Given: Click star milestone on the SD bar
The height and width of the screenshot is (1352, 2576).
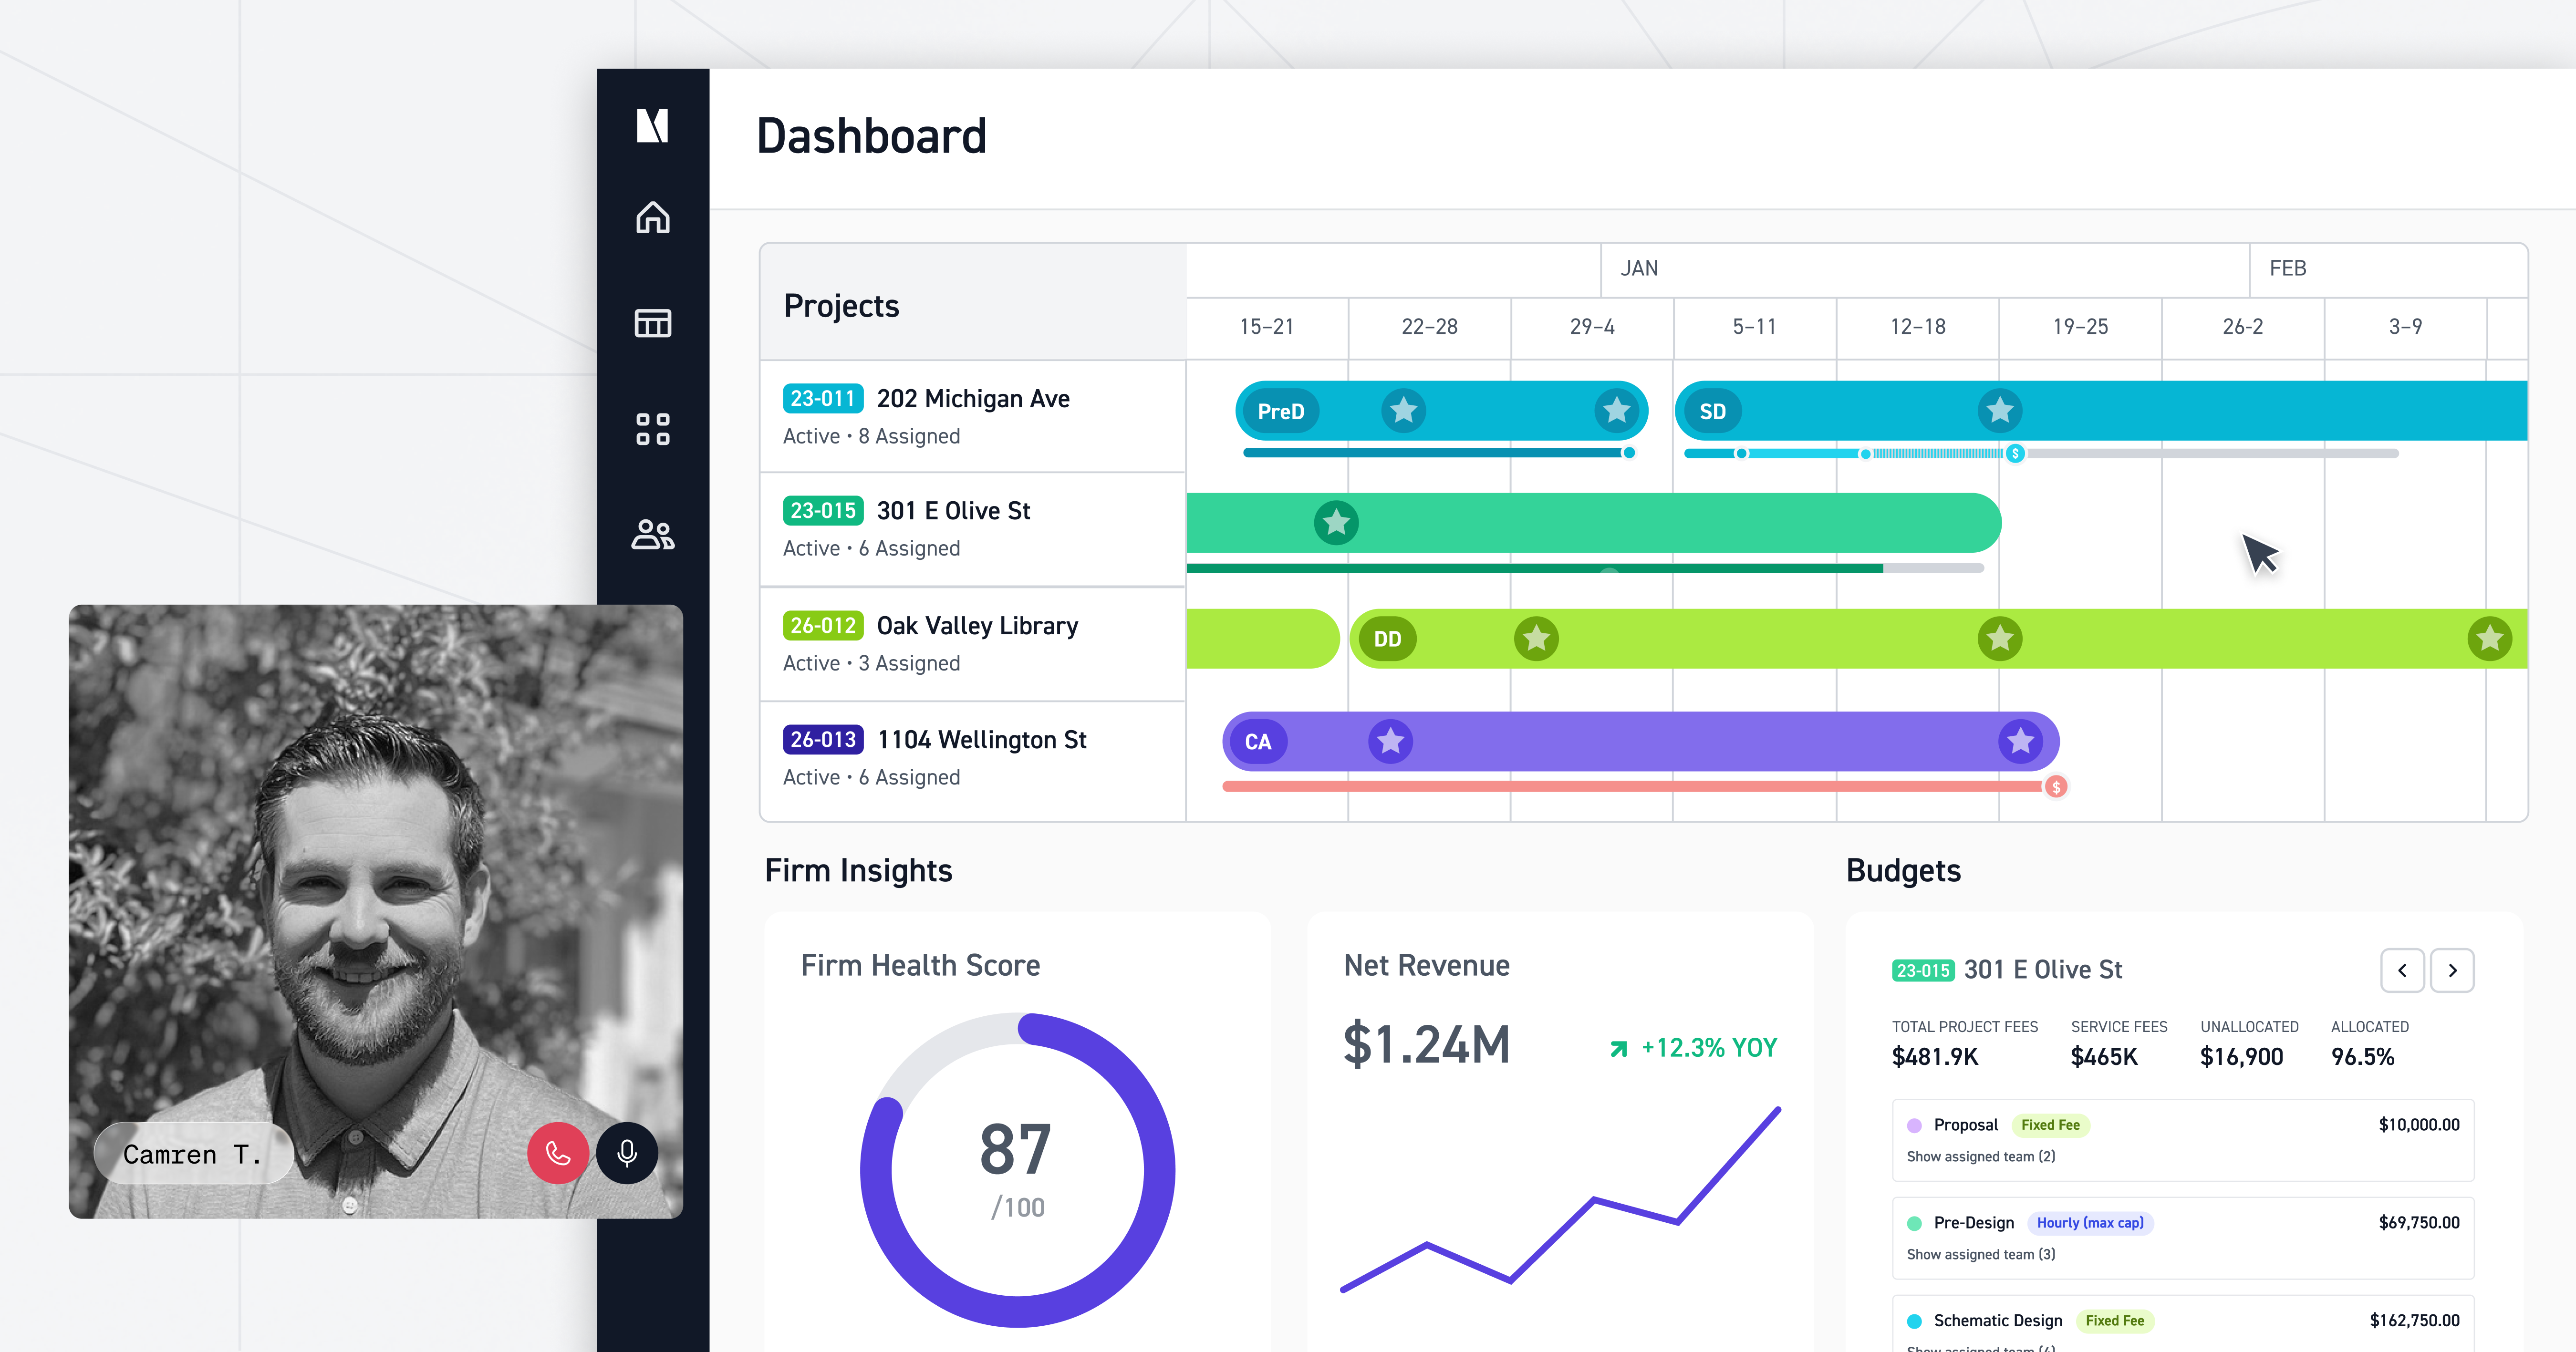Looking at the screenshot, I should (2000, 410).
